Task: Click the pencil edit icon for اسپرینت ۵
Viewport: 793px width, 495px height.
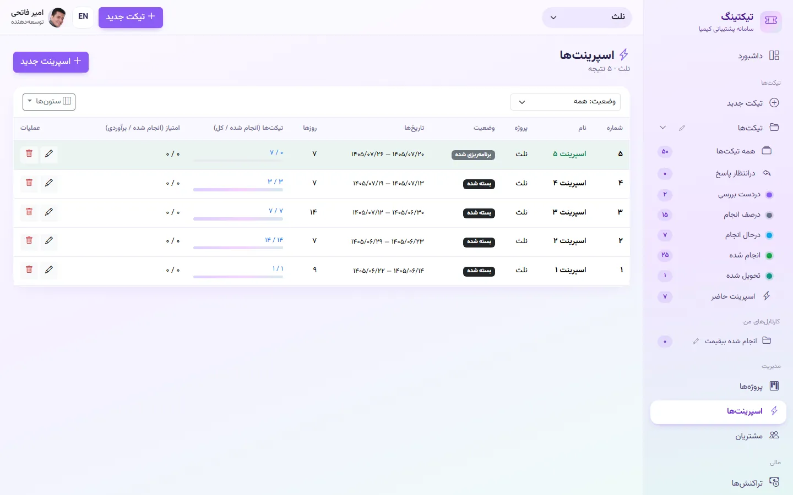Action: coord(49,154)
